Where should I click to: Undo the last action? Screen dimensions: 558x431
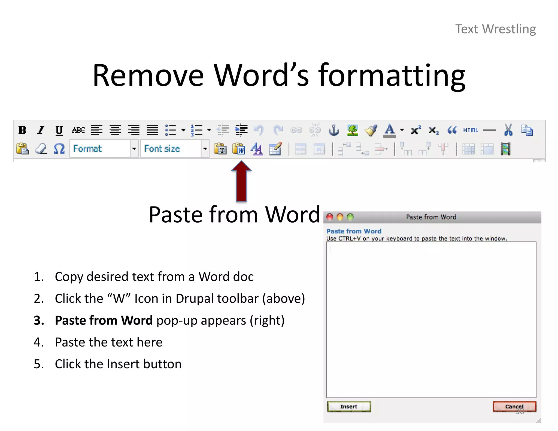coord(259,130)
